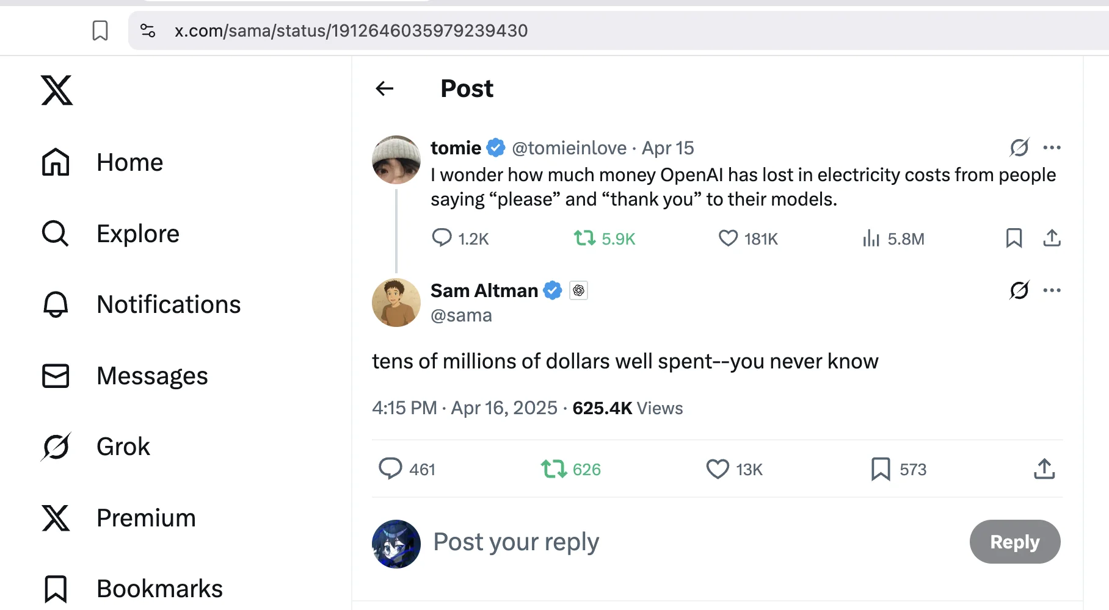Like Sam Altman's reply
This screenshot has height=610, width=1109.
coord(719,468)
